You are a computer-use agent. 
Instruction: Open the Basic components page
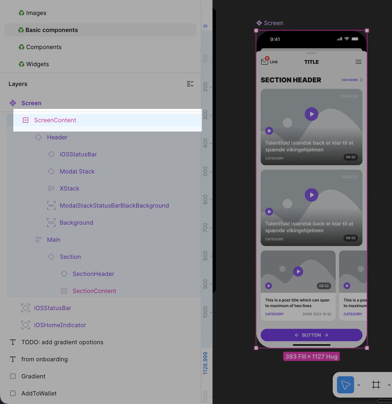point(100,30)
